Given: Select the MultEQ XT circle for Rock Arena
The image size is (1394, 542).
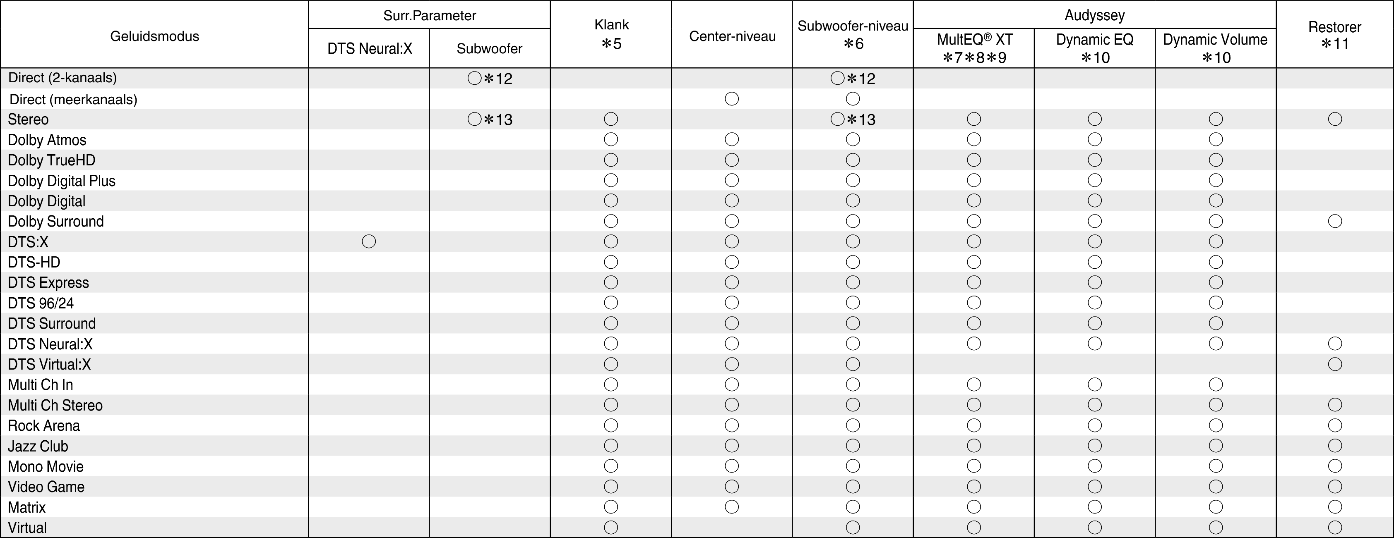Looking at the screenshot, I should 973,426.
